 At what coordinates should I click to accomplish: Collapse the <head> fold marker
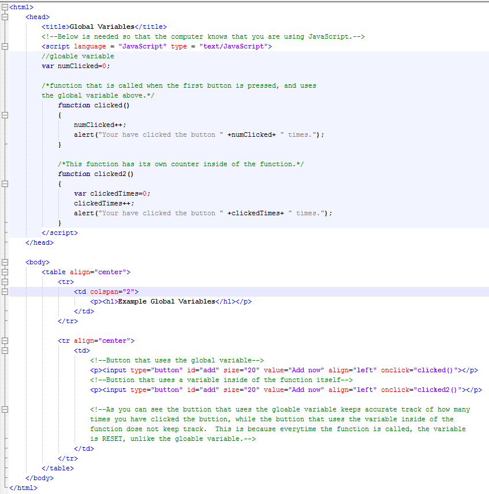[5, 17]
